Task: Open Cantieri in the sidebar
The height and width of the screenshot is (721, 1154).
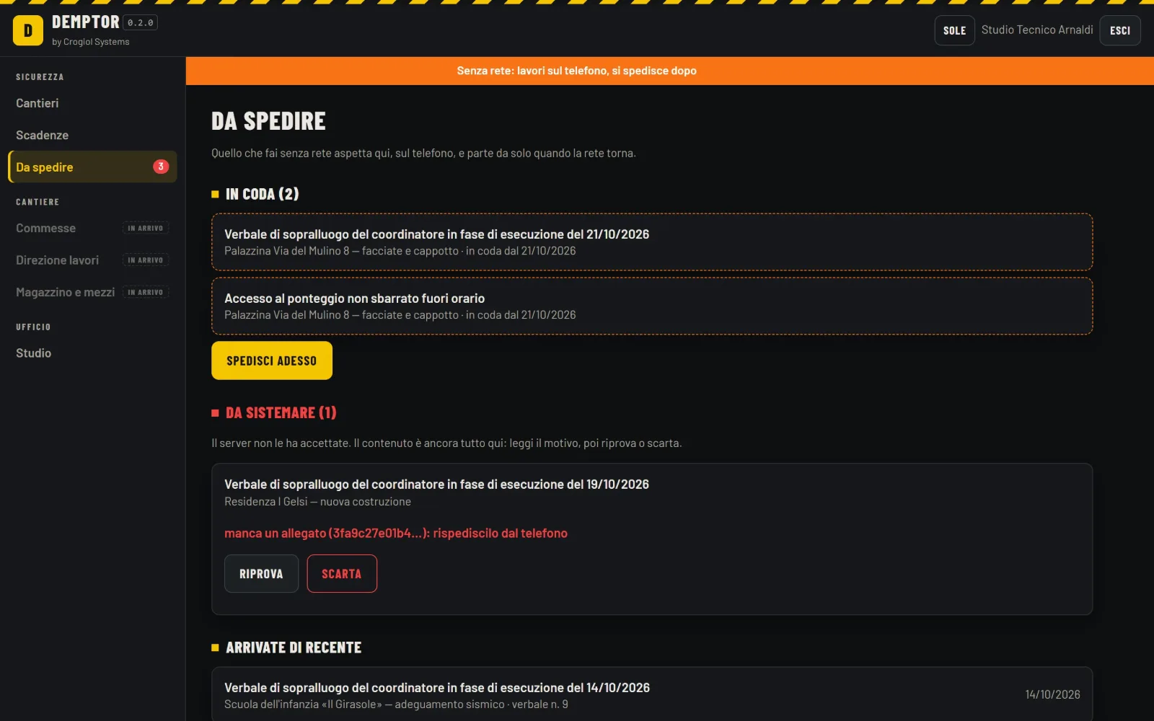Action: 92,103
